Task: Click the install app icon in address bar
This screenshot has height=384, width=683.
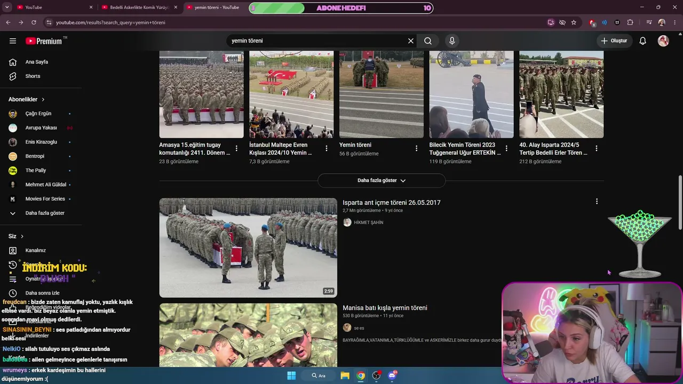Action: [551, 22]
